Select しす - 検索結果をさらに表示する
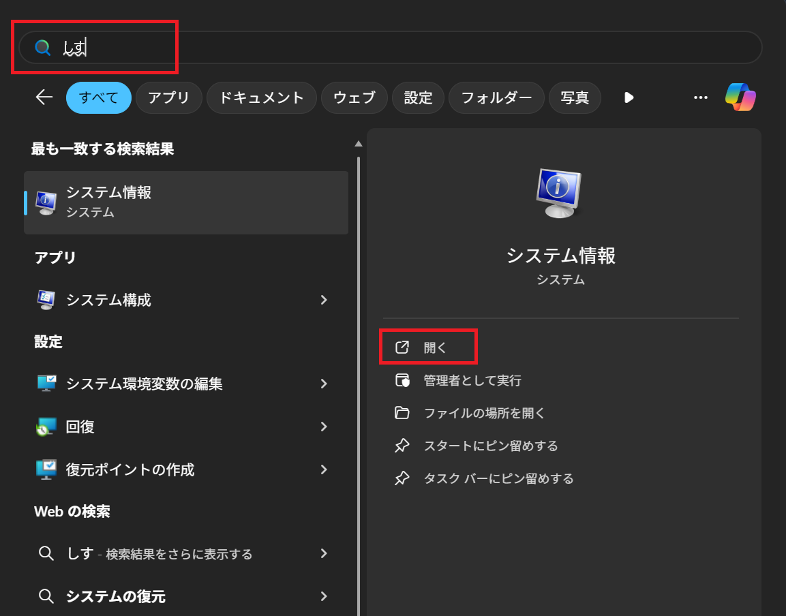Screen dimensions: 786x616 pos(186,553)
